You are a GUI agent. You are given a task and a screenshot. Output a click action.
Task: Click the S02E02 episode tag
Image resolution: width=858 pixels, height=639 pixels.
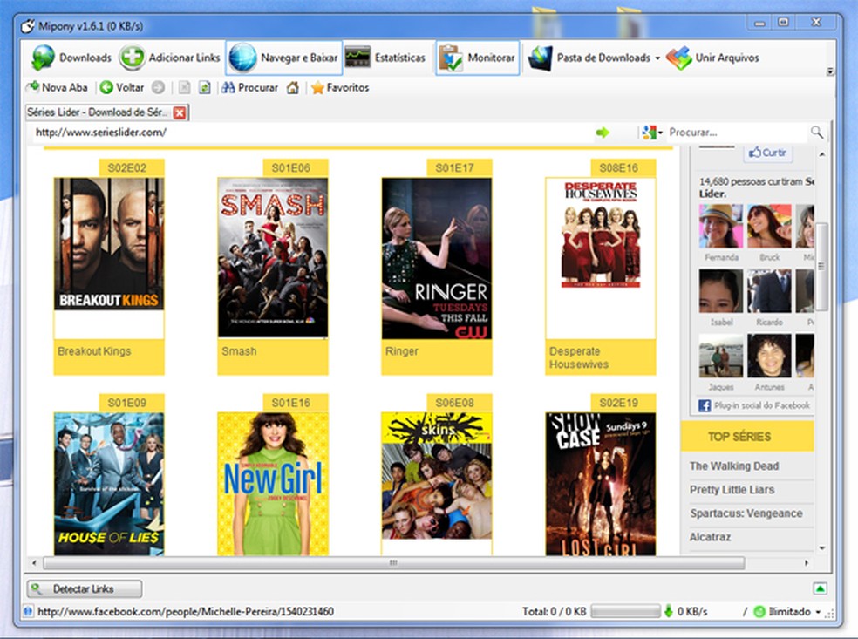pyautogui.click(x=132, y=168)
